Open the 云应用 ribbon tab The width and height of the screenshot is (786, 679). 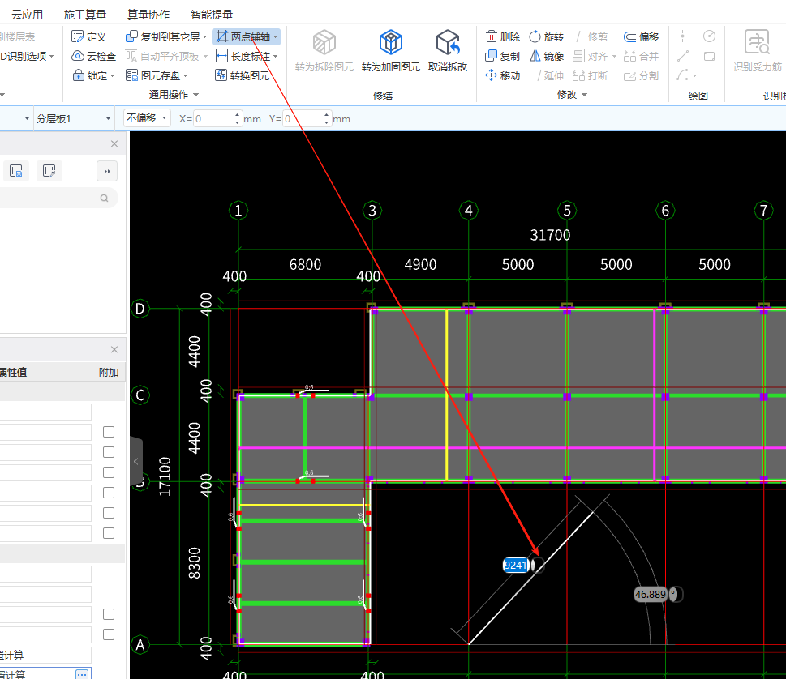[x=27, y=15]
